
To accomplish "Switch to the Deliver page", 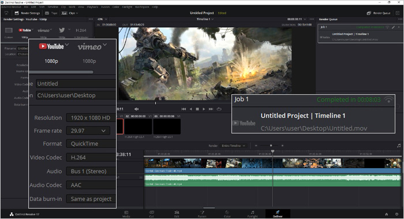I will (x=278, y=214).
